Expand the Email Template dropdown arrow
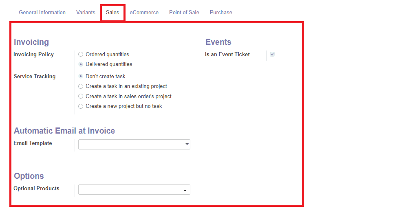 click(187, 144)
